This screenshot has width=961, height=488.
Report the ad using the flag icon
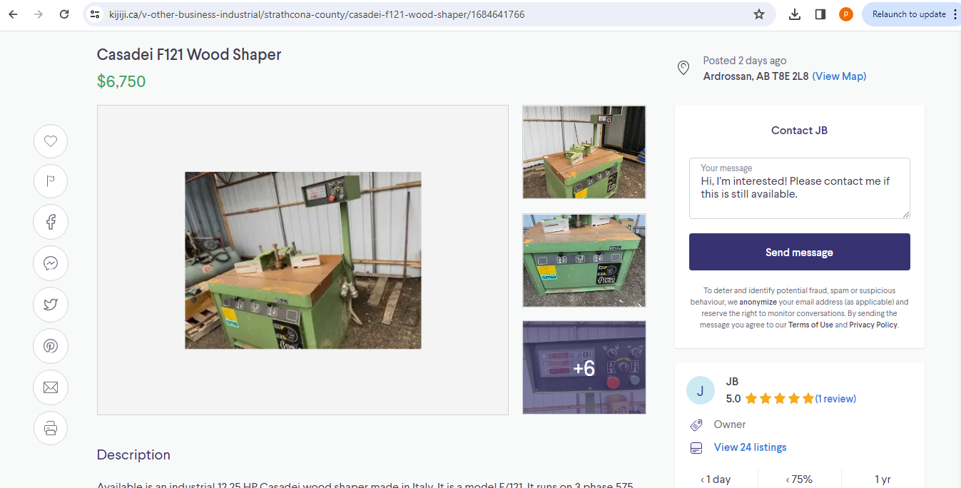[51, 181]
